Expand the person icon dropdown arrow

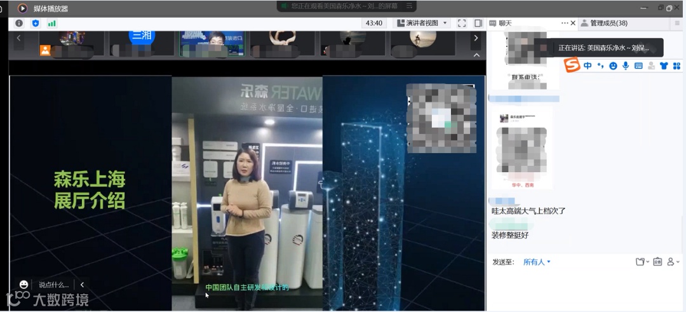pyautogui.click(x=678, y=262)
